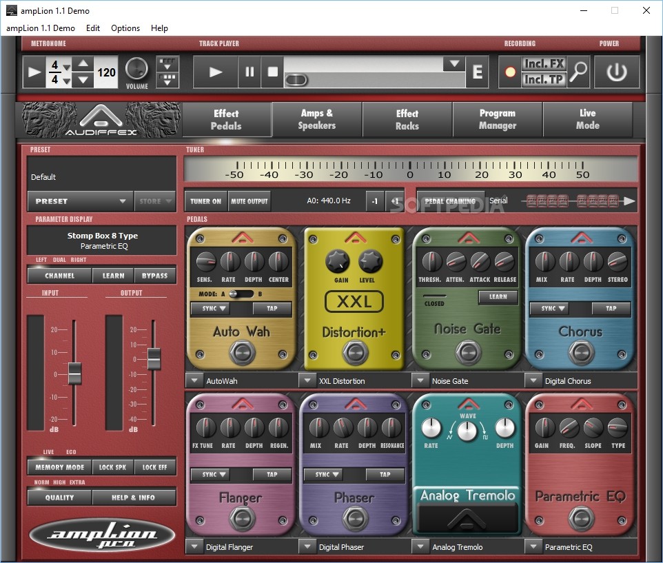Click the Pedal Chaining button
Image resolution: width=663 pixels, height=563 pixels.
click(450, 201)
